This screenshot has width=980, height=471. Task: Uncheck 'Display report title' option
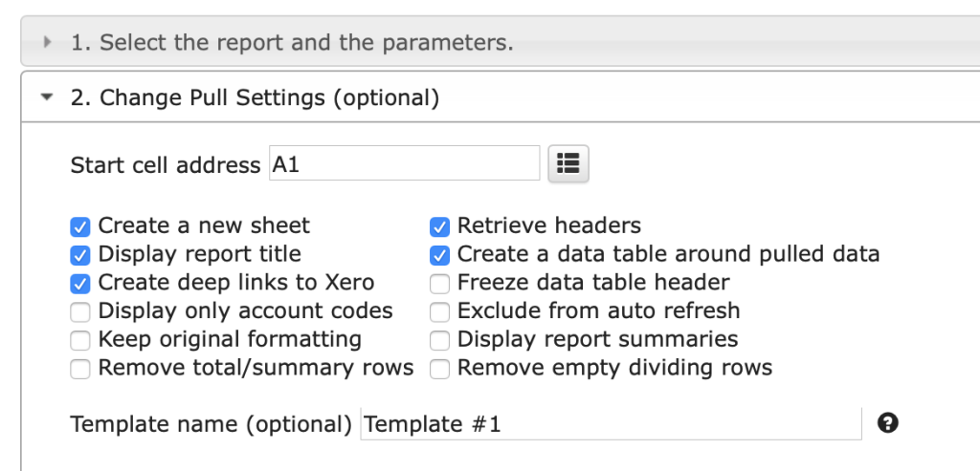80,255
